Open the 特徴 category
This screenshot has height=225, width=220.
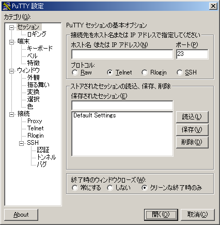[34, 63]
